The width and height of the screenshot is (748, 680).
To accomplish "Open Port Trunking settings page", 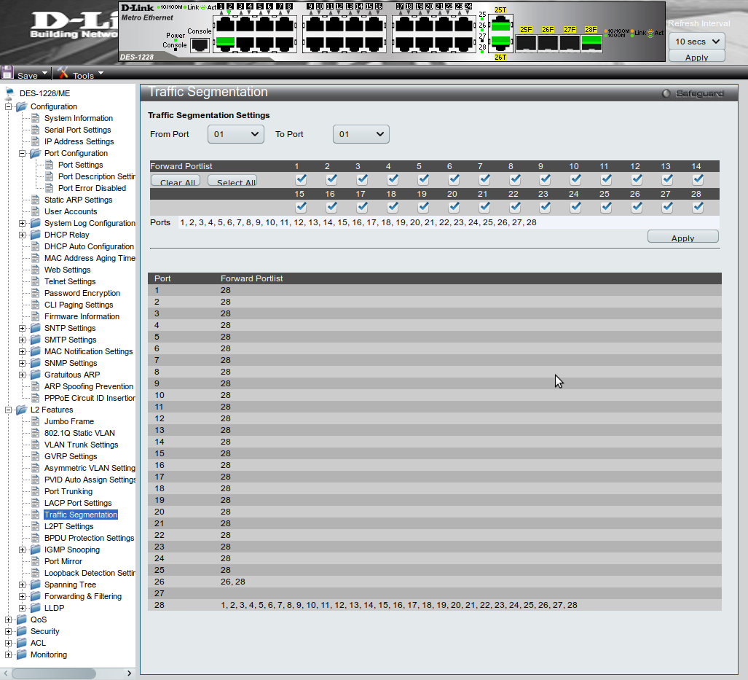I will [x=68, y=491].
